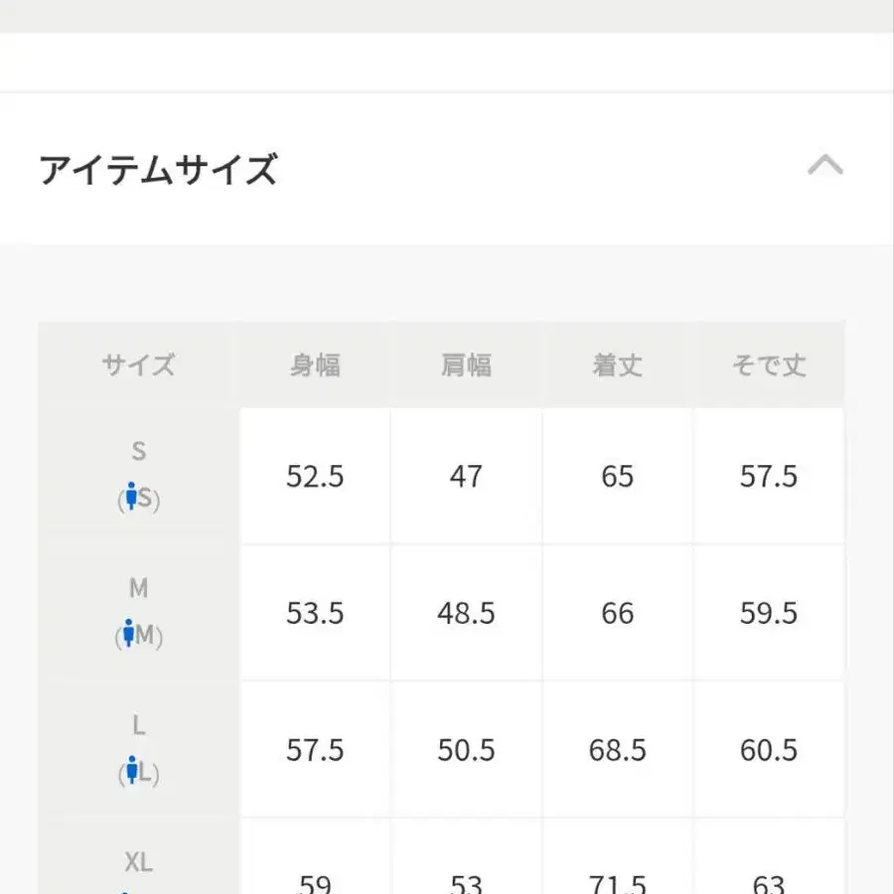Click the blue person icon beside L
The image size is (894, 894).
point(131,771)
